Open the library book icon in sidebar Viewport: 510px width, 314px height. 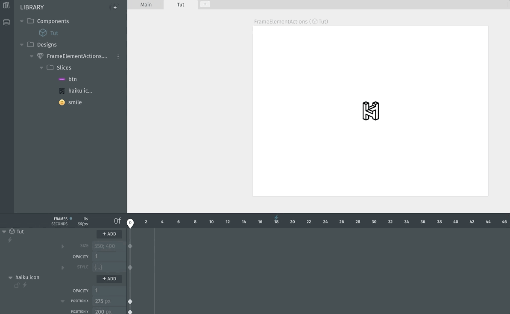(x=6, y=5)
